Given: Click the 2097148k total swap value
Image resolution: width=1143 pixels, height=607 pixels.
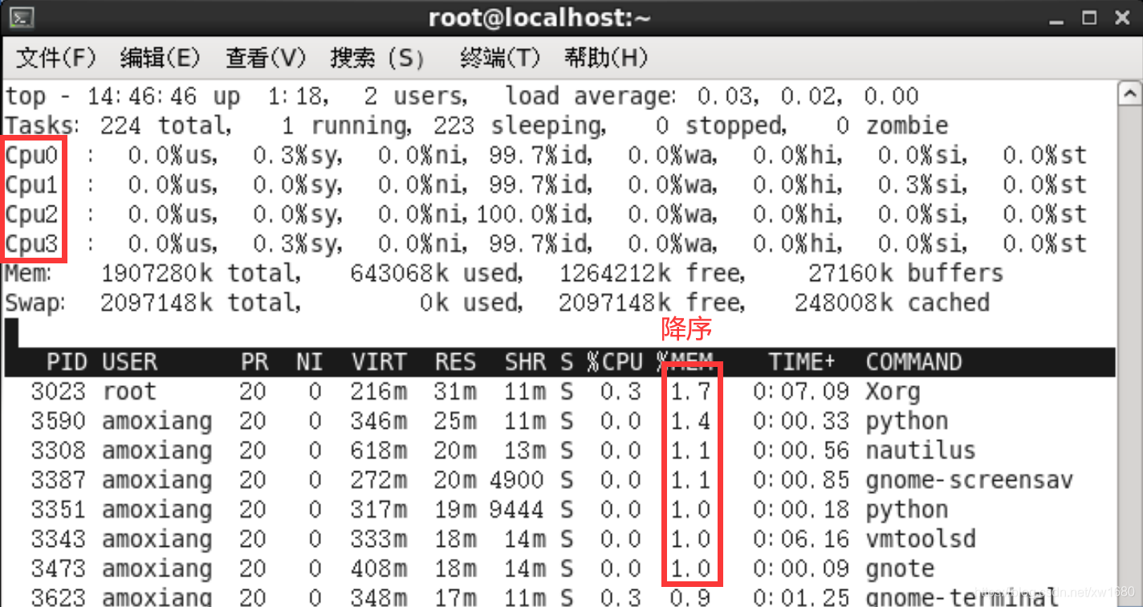Looking at the screenshot, I should click(x=200, y=303).
